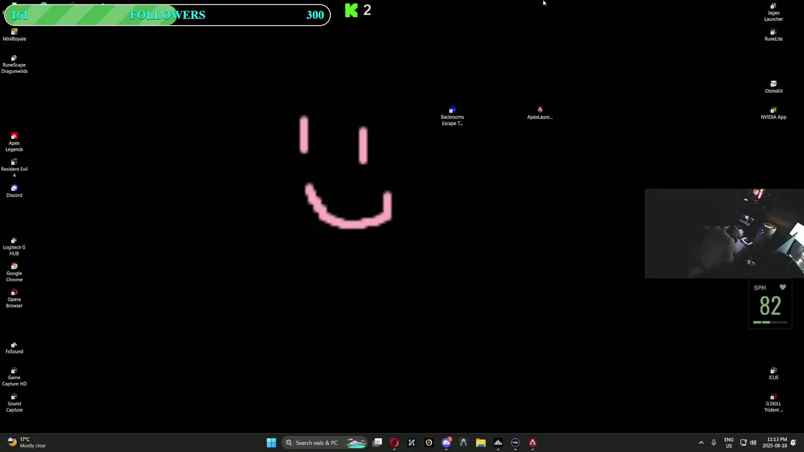Open RuneScape Dragonwilds desktop icon
The width and height of the screenshot is (804, 452).
[14, 65]
